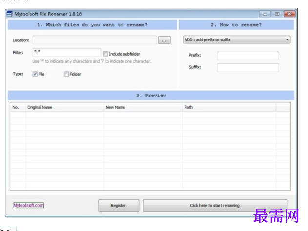The image size is (308, 231).
Task: Click the Mytoolsoft File Renamer title bar icon
Action: [x=9, y=14]
